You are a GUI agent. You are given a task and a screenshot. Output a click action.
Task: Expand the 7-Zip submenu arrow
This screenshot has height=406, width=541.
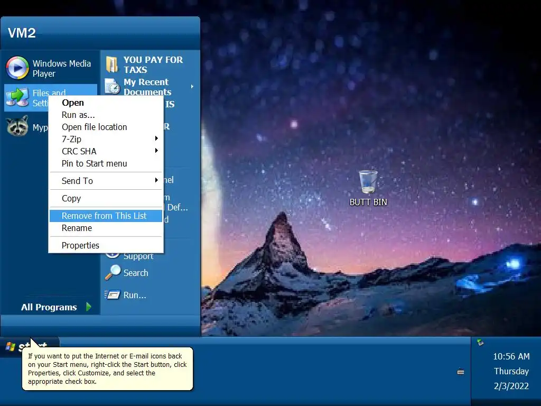click(x=156, y=139)
